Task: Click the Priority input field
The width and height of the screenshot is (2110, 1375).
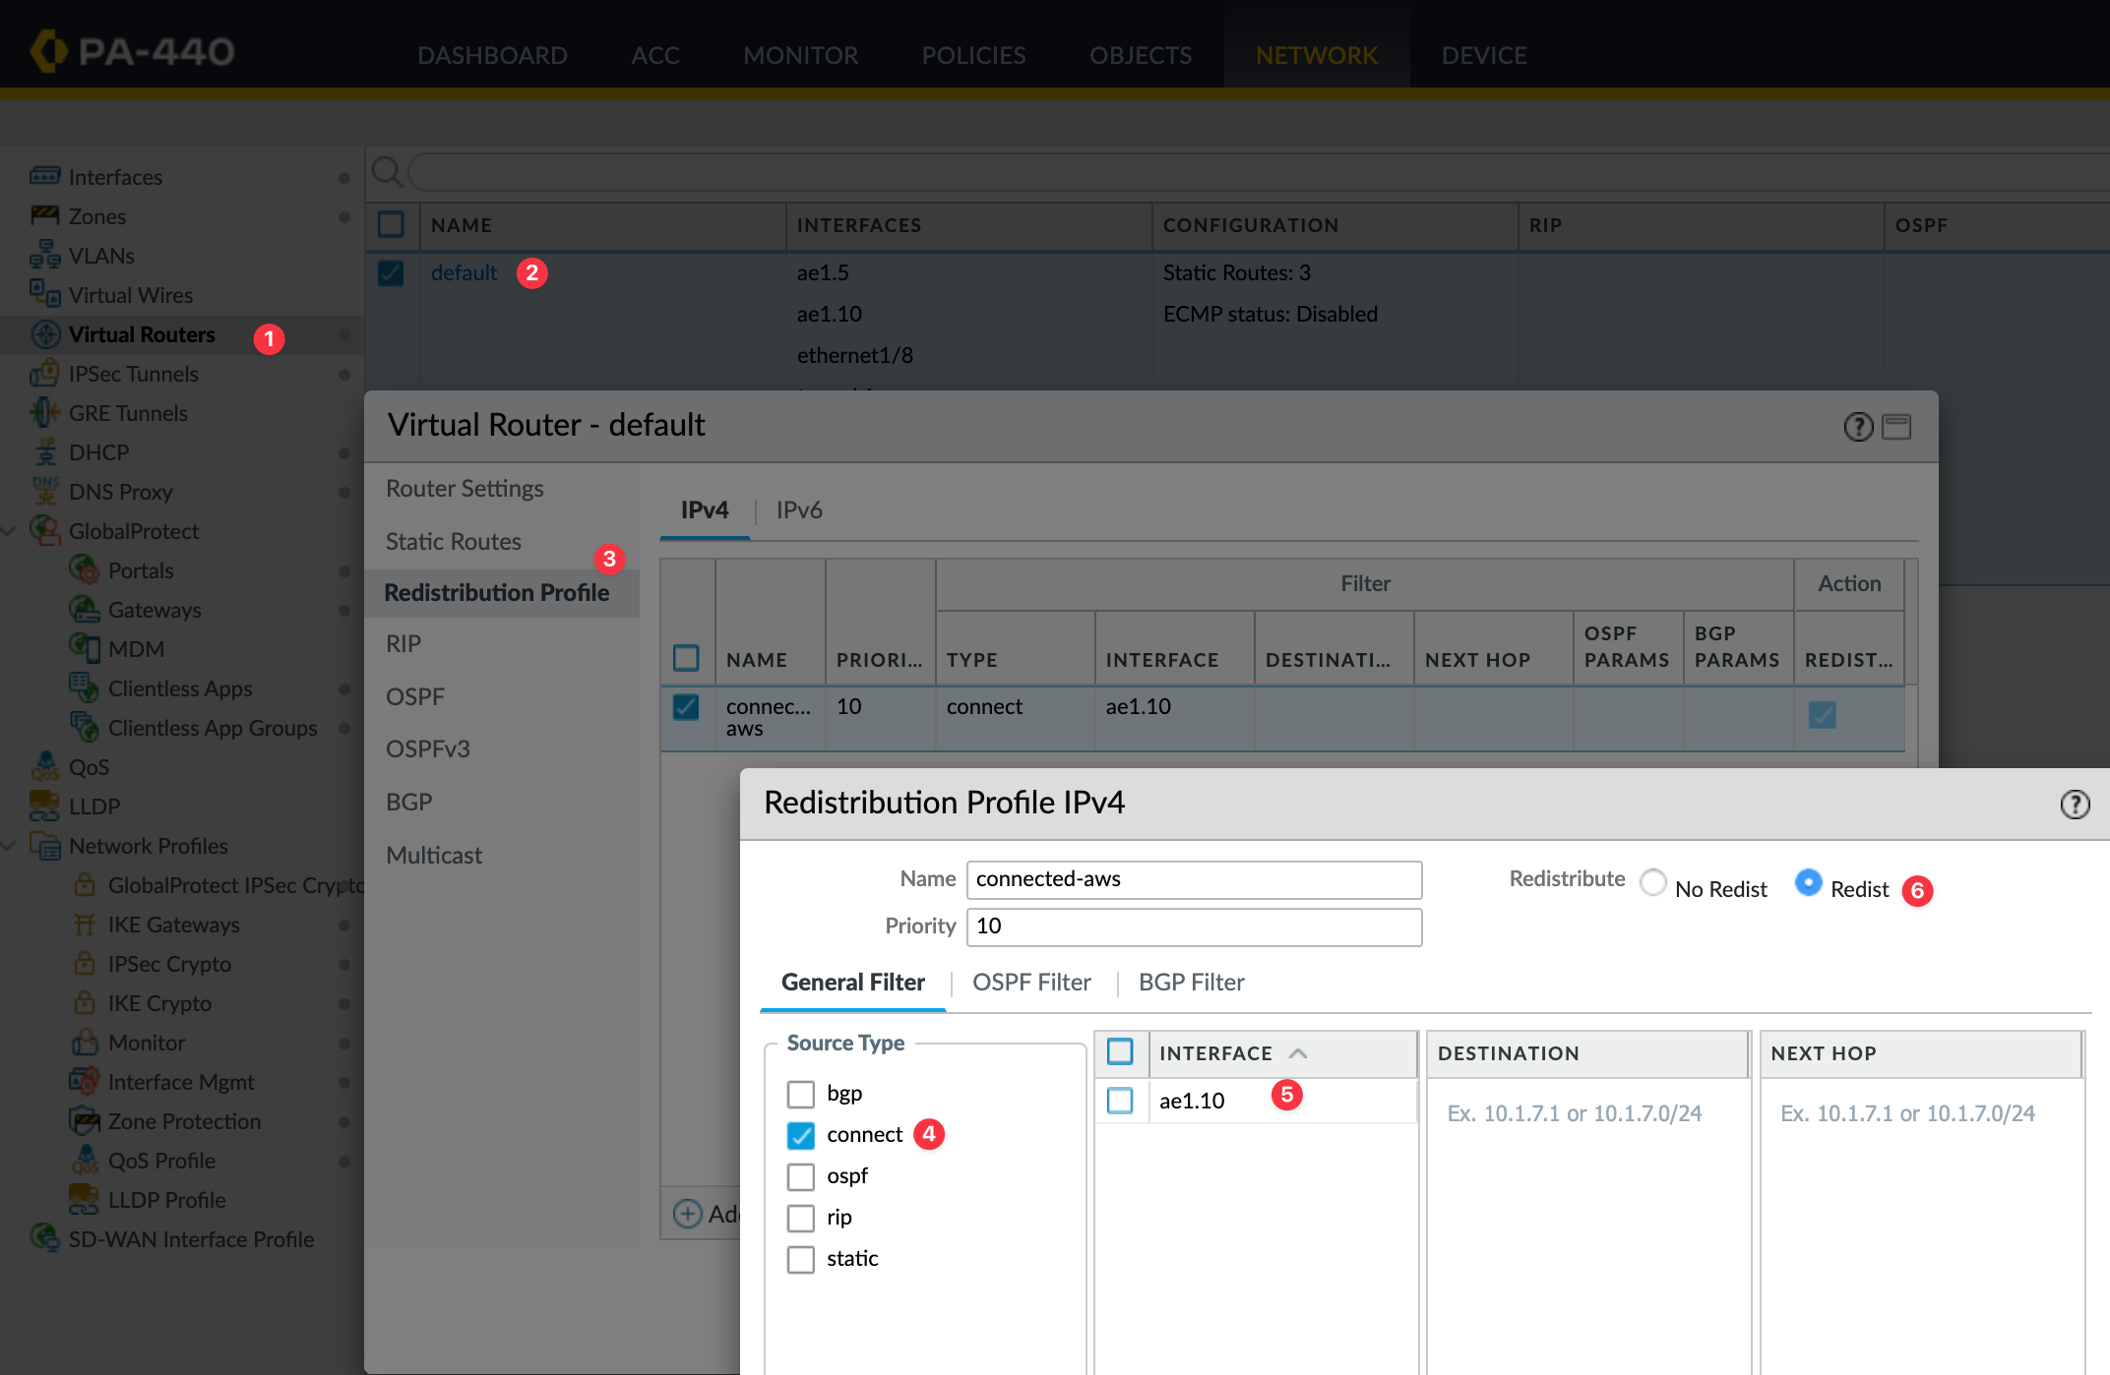Action: [x=1193, y=927]
